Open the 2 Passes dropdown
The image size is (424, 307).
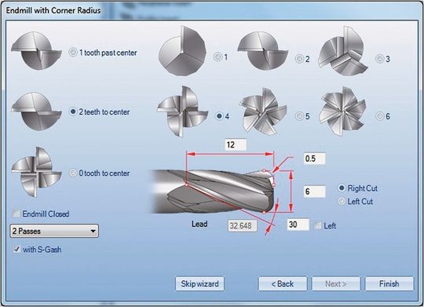(x=54, y=231)
